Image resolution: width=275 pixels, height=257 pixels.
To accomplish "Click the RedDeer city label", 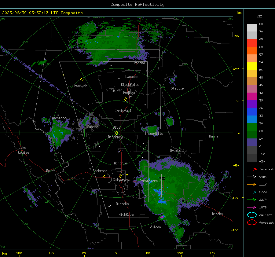I will [x=130, y=93].
